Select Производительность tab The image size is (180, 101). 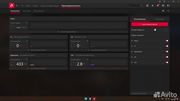point(71,5)
